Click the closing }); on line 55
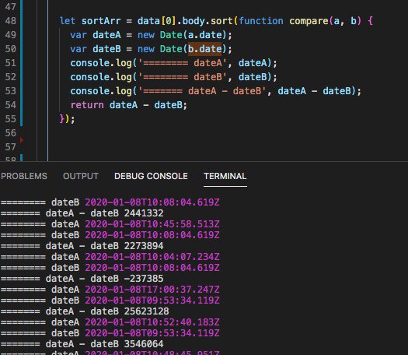Viewport: 408px width, 355px height. (x=67, y=119)
